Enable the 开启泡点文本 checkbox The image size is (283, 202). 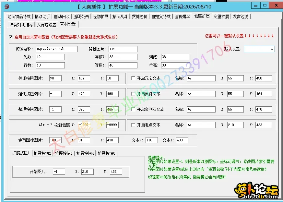pyautogui.click(x=133, y=125)
